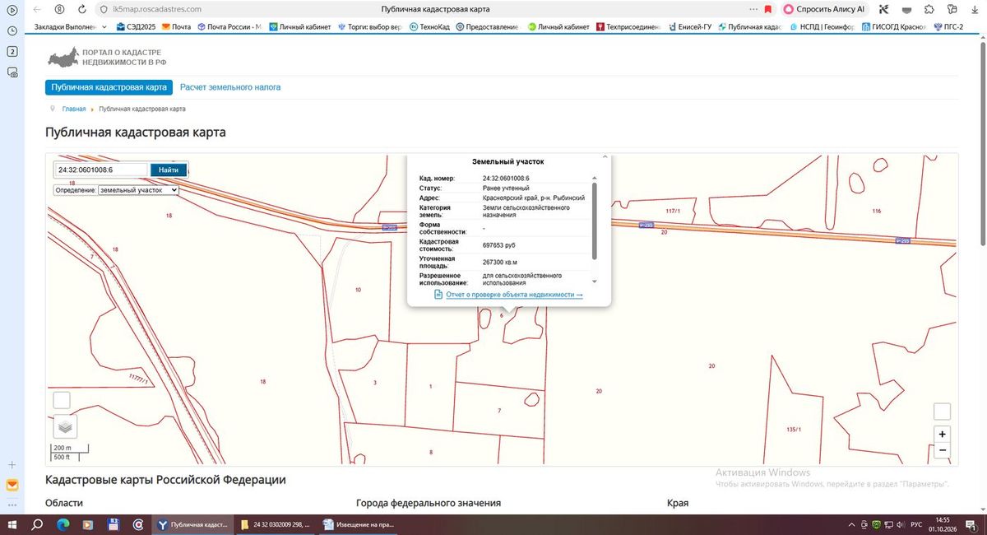
Task: Launch Microsoft Edge from taskbar
Action: 63,524
